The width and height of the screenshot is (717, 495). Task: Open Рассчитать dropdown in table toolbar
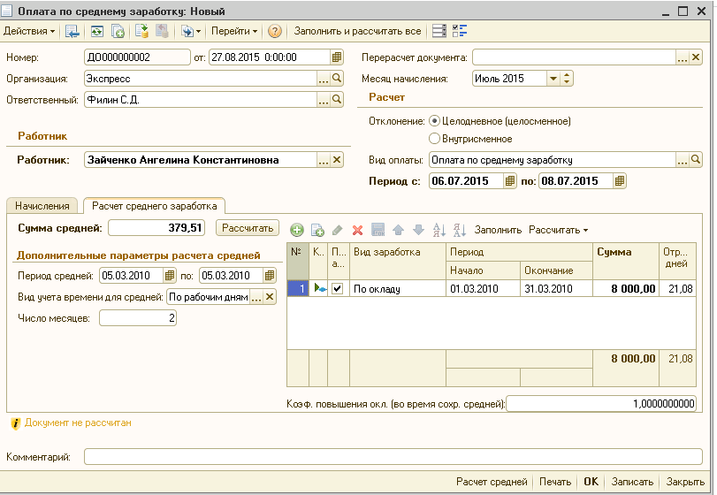point(558,230)
